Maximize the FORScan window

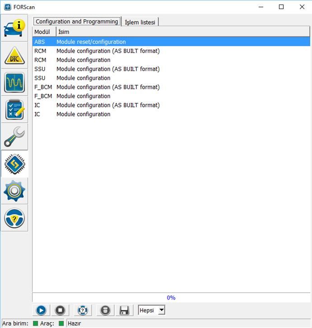tap(281, 7)
